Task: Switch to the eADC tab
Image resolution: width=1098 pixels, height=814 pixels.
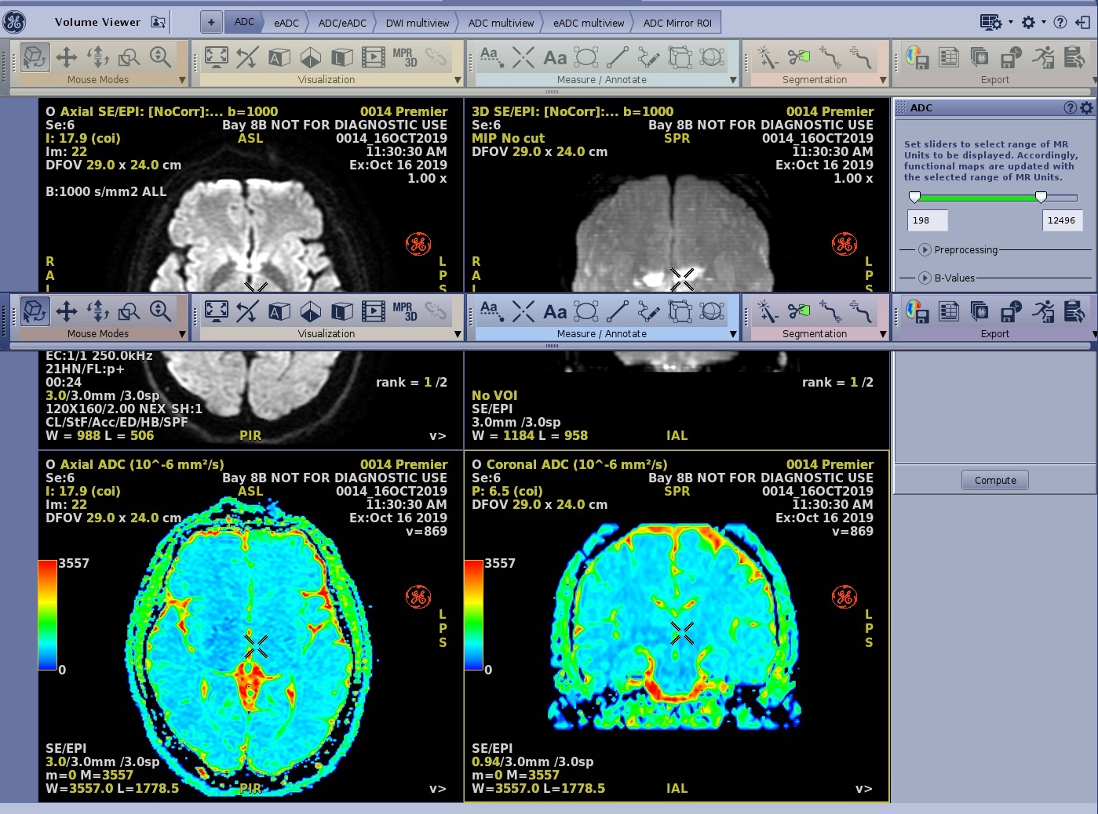Action: pyautogui.click(x=286, y=23)
